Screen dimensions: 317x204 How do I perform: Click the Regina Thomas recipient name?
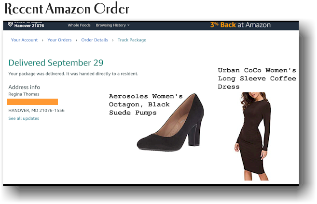(x=24, y=94)
